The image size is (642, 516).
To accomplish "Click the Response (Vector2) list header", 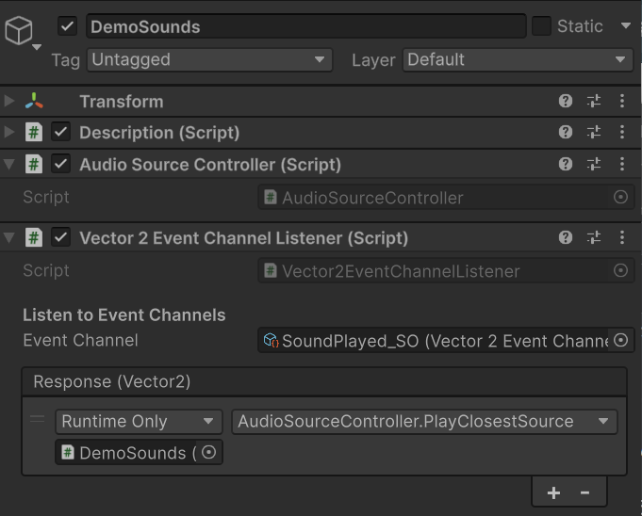I will [324, 382].
